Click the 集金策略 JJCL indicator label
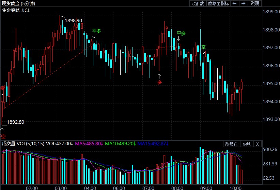280x190 pixels. (x=16, y=10)
